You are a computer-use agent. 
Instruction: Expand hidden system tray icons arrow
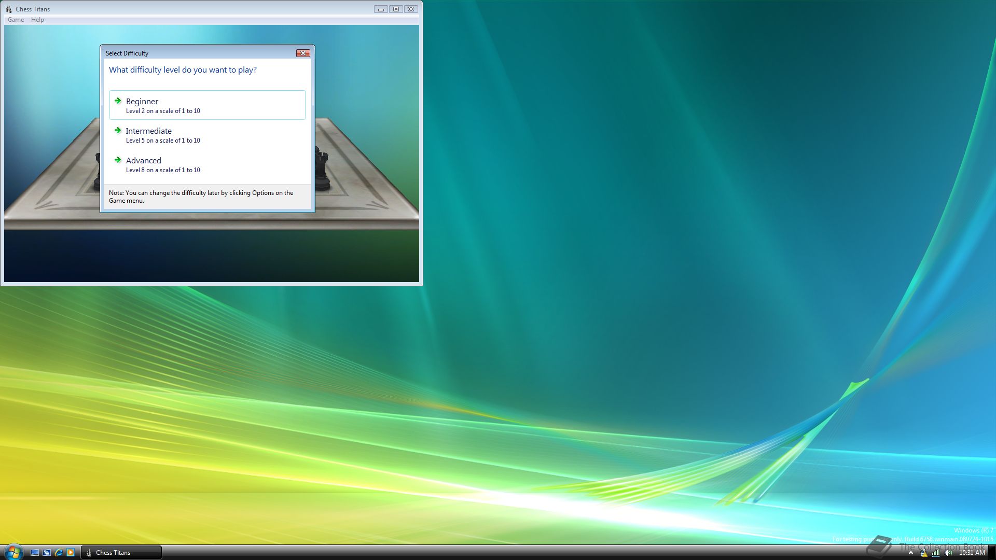[910, 553]
